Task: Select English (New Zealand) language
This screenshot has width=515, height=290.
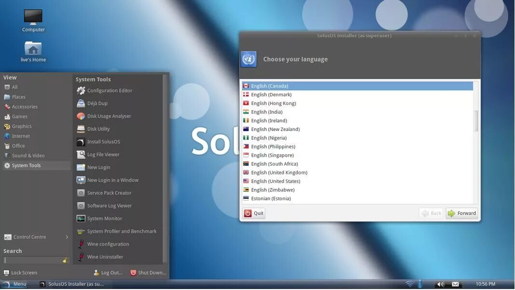Action: (x=357, y=129)
